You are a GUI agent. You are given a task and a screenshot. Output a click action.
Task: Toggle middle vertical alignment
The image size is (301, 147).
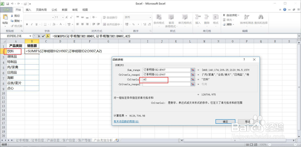tap(82, 17)
